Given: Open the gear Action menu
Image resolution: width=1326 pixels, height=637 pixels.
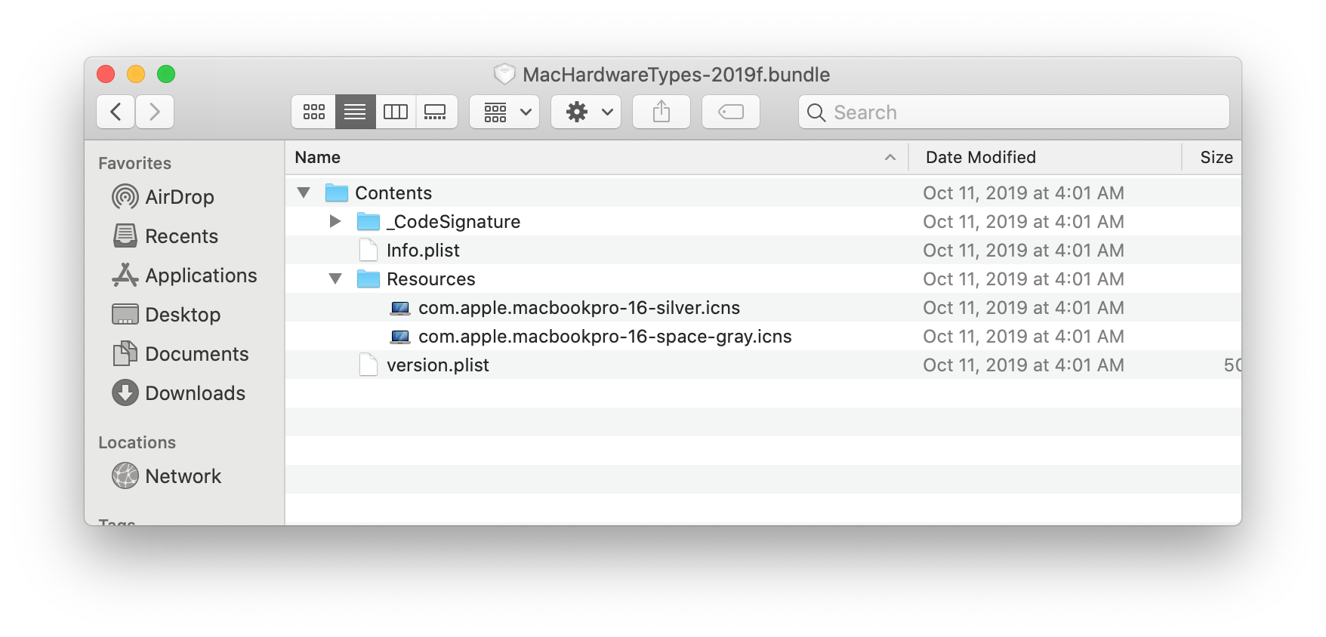Looking at the screenshot, I should tap(586, 112).
